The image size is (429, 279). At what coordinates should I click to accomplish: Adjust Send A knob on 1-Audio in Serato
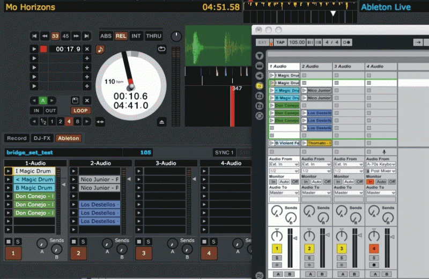click(41, 244)
